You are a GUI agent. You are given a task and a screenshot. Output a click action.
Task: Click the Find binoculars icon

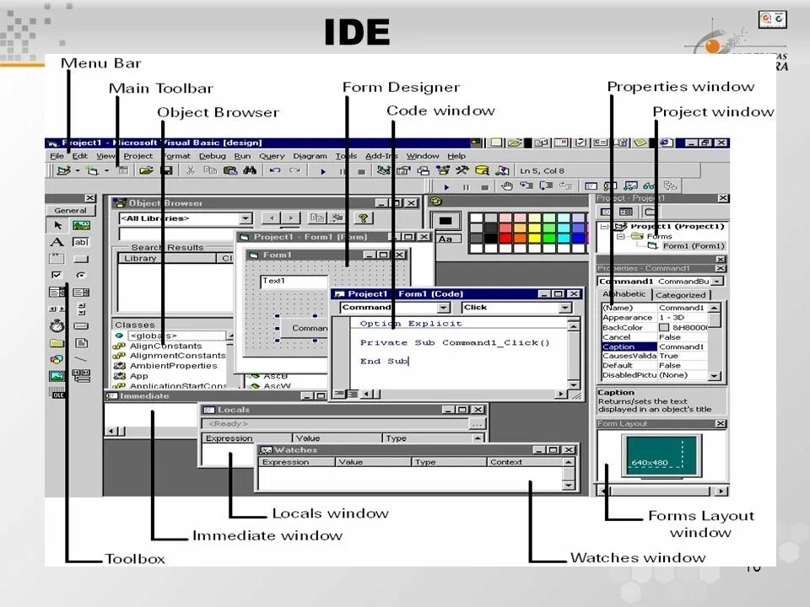(250, 170)
